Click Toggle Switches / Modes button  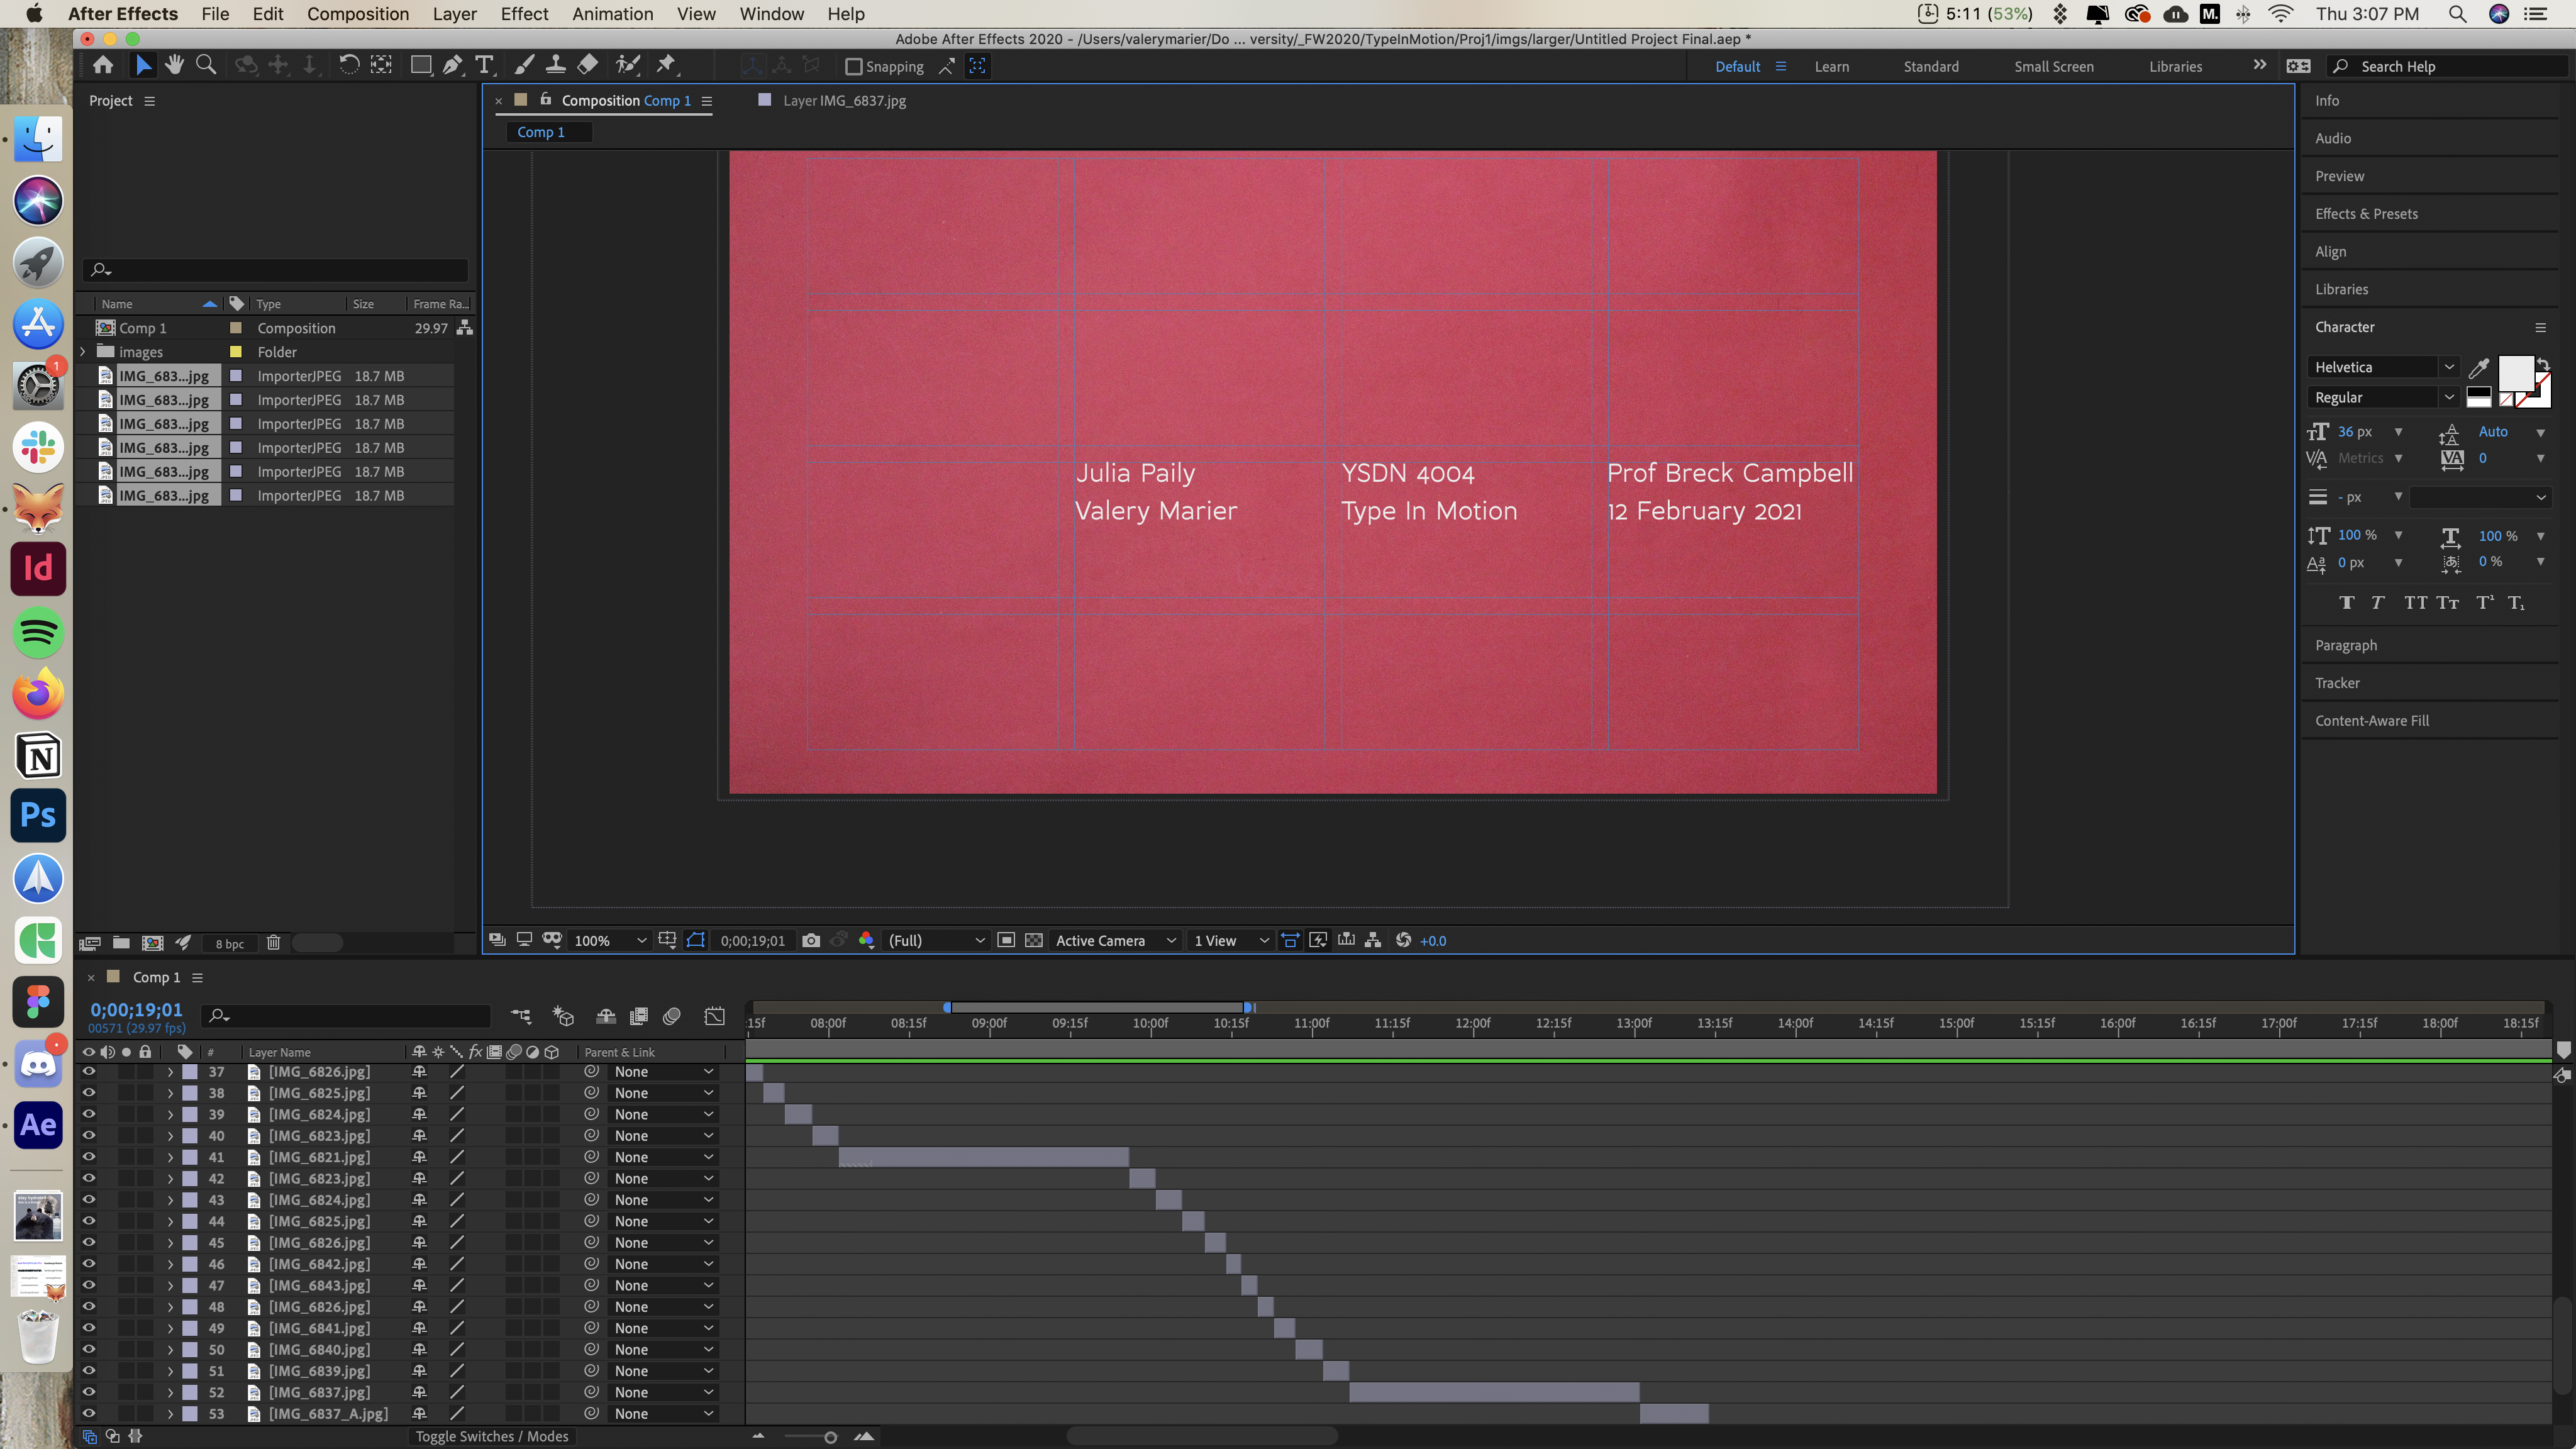pyautogui.click(x=492, y=1436)
